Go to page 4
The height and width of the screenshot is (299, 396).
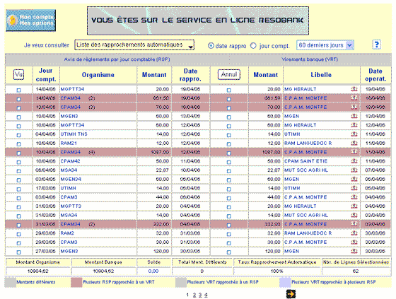coord(206,295)
